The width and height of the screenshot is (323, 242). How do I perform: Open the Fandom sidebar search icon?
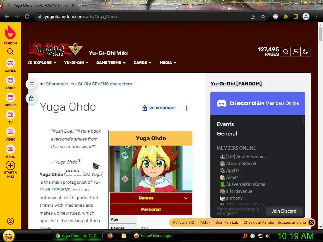(x=10, y=51)
